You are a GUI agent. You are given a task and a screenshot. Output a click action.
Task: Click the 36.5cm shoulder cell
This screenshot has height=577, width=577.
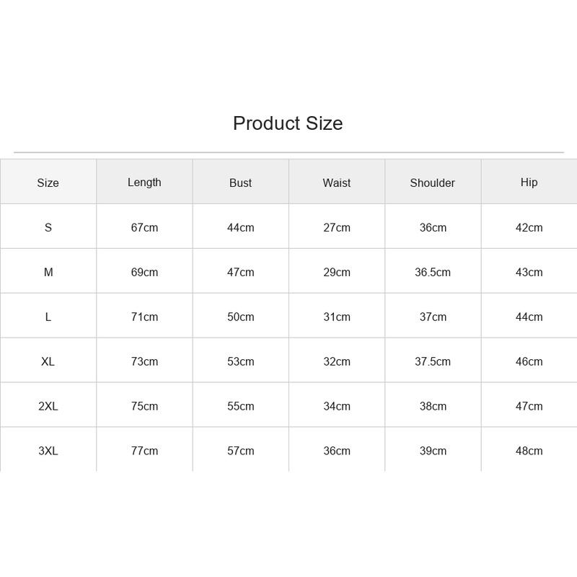coord(432,273)
